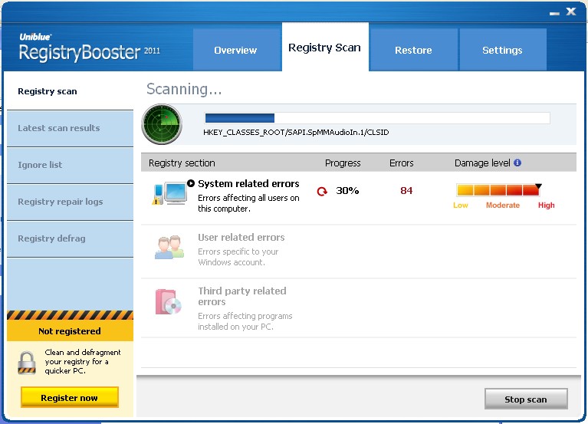
Task: Click 'Clean and defragment your registry' text
Action: (83, 361)
